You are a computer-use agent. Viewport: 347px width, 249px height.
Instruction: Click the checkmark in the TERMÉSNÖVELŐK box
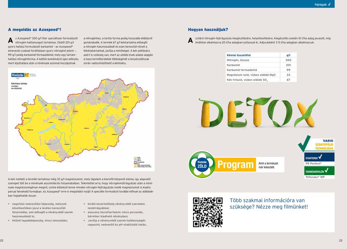[x=326, y=170]
